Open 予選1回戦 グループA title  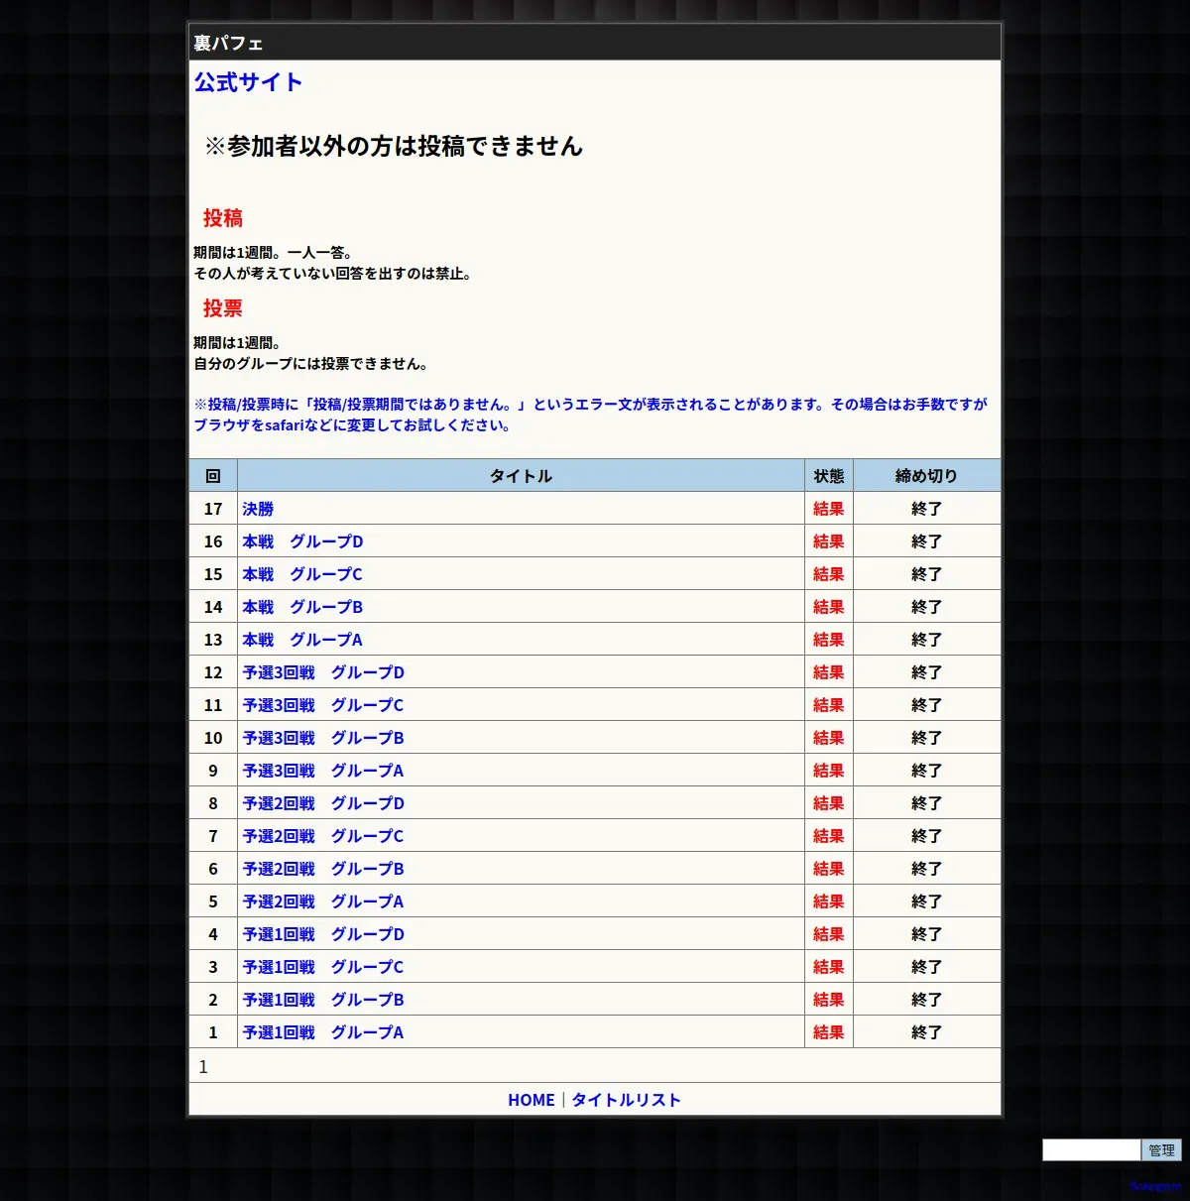click(323, 1032)
